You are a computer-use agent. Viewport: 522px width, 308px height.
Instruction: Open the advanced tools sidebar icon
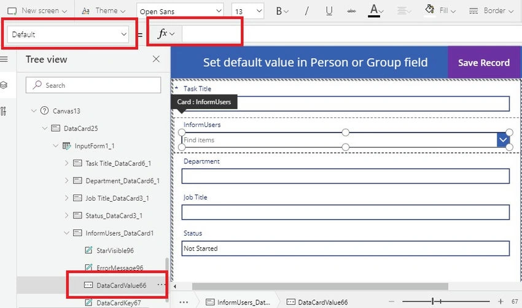pos(4,111)
